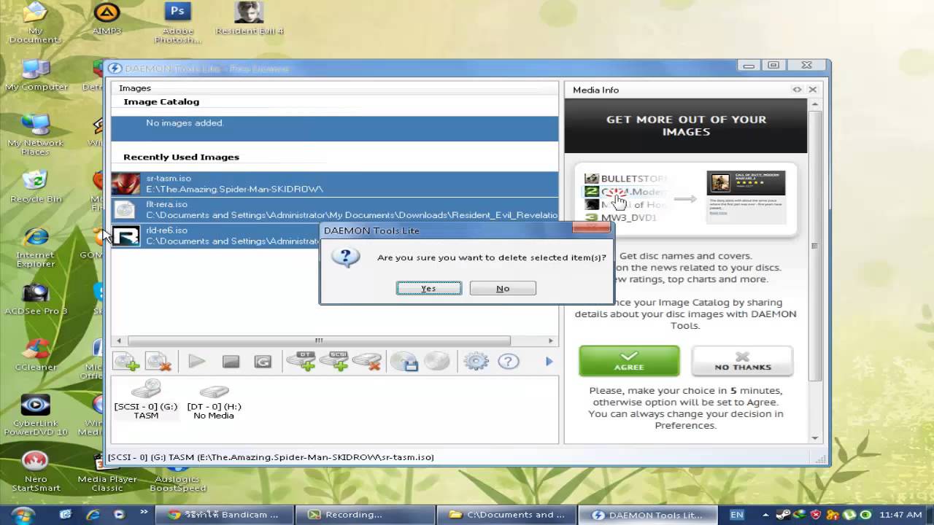Switch to Bandicam Chrome taskbar item
Image resolution: width=934 pixels, height=525 pixels.
click(x=223, y=515)
